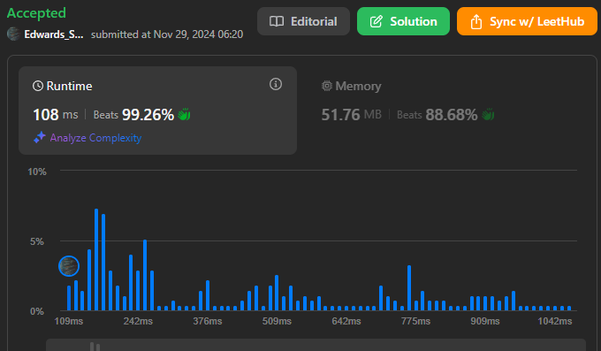Click the tall histogram bar above 775ms

coord(409,287)
